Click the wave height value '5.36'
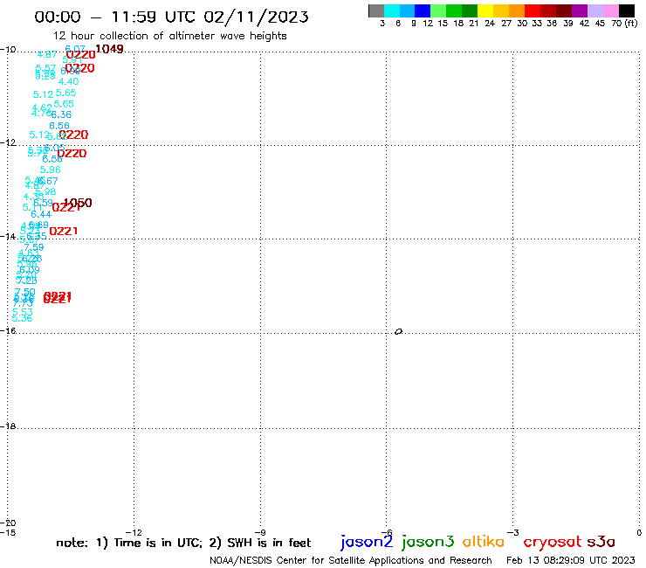Viewport: 646px width, 568px height. click(22, 318)
